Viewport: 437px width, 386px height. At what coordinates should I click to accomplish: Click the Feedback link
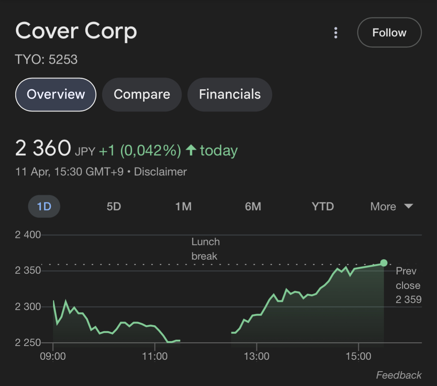[x=399, y=375]
